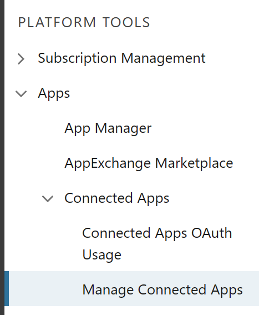Screen dimensions: 259x315
Task: Click the word Management in the Subscription entry
Action: [x=163, y=58]
